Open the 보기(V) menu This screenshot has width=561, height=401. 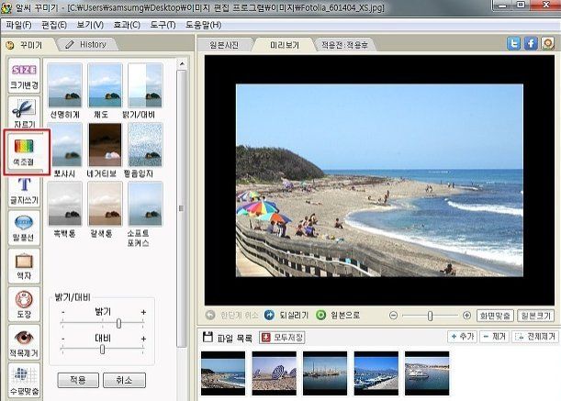90,25
